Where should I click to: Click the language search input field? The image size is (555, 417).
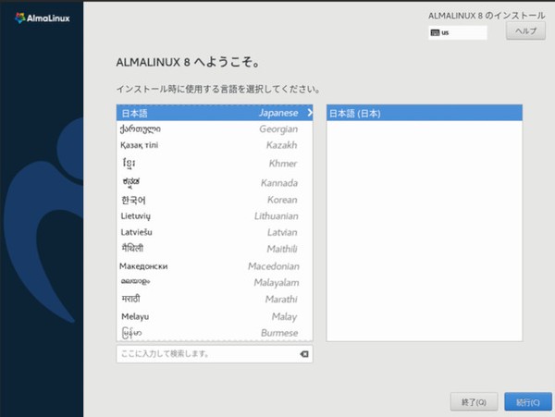click(215, 354)
